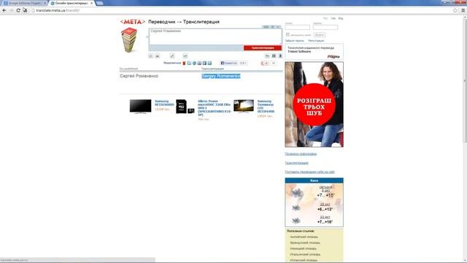Viewport: 467px width, 263px height.
Task: Click the two-column layout icon
Action: (x=274, y=56)
